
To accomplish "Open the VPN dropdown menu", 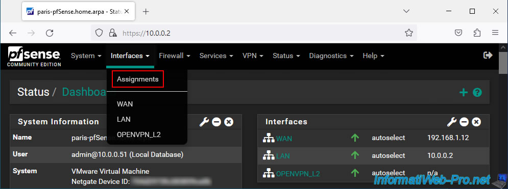I will 253,56.
